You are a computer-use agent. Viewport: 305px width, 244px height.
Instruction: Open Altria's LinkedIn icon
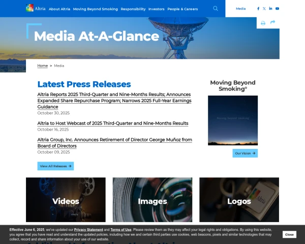coord(270,8)
